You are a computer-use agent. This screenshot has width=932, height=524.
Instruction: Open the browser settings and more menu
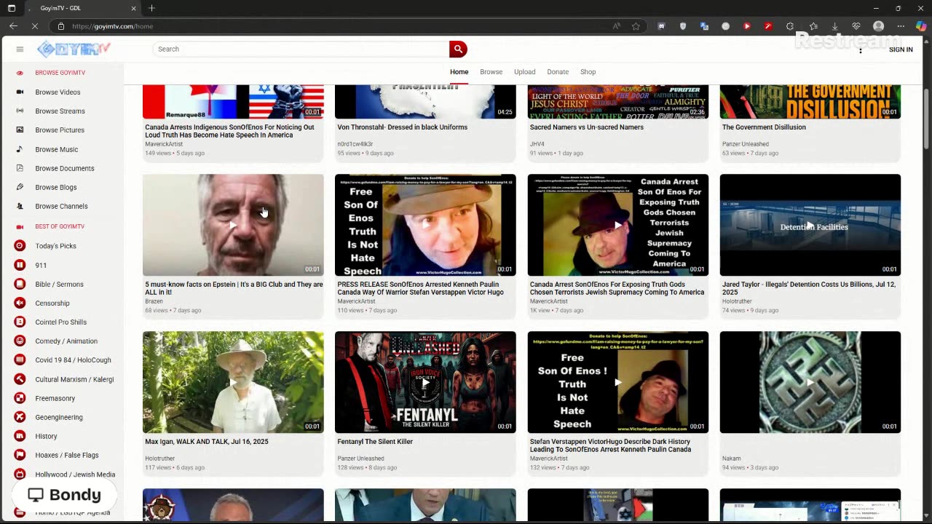(901, 26)
